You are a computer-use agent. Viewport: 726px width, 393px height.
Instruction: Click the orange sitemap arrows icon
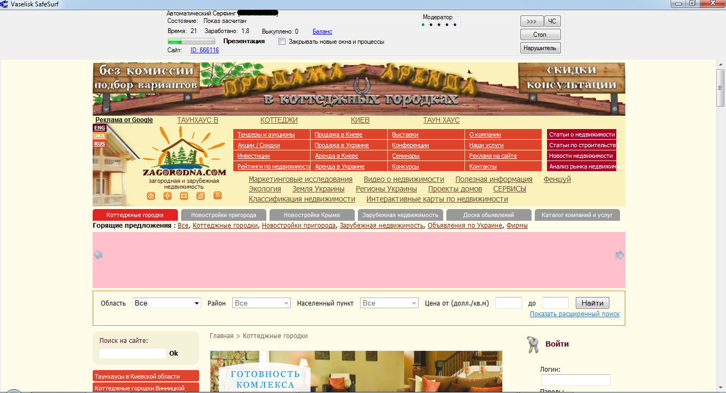(167, 196)
